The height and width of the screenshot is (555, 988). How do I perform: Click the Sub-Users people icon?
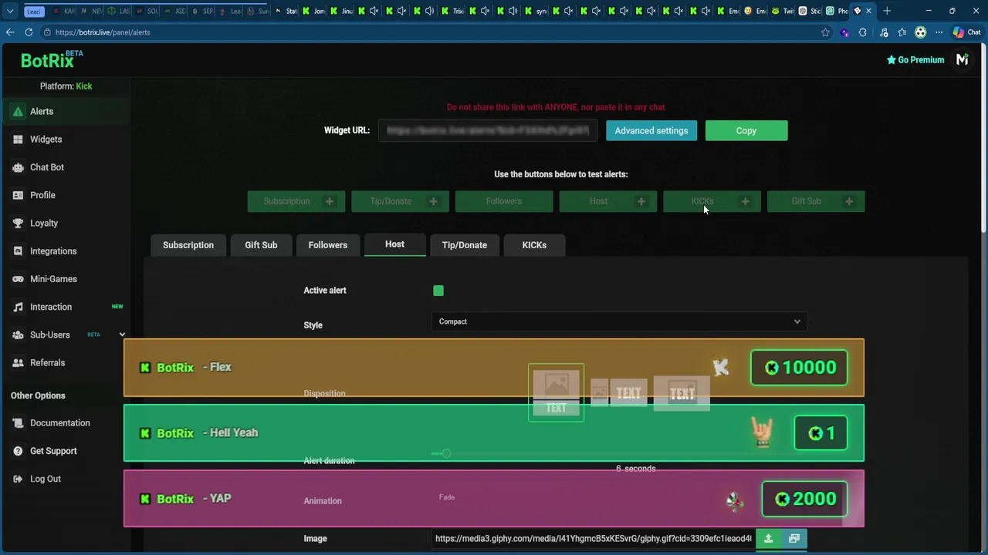click(x=18, y=335)
